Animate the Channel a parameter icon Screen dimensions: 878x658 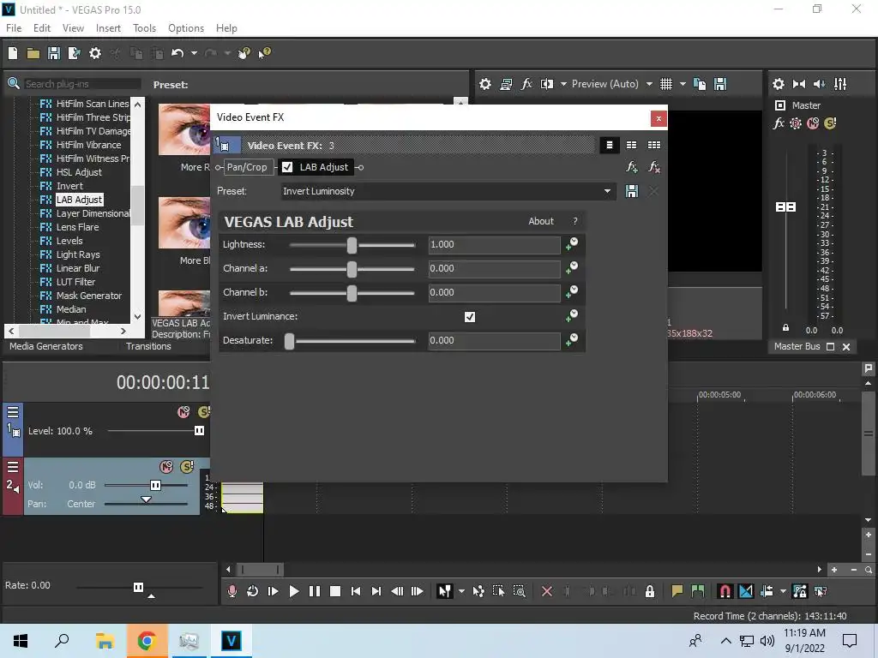(572, 268)
